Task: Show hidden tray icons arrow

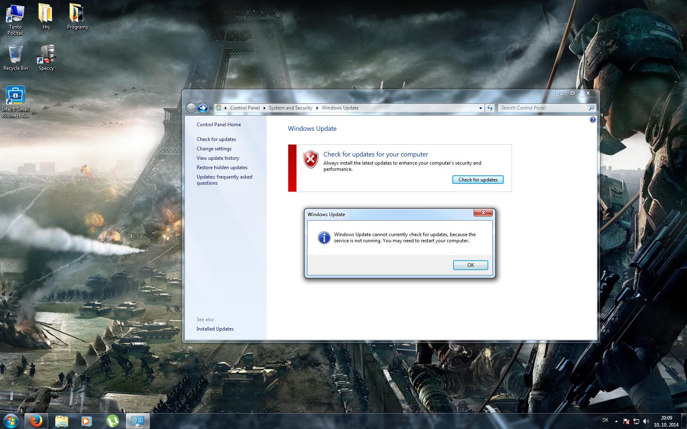Action: [616, 421]
